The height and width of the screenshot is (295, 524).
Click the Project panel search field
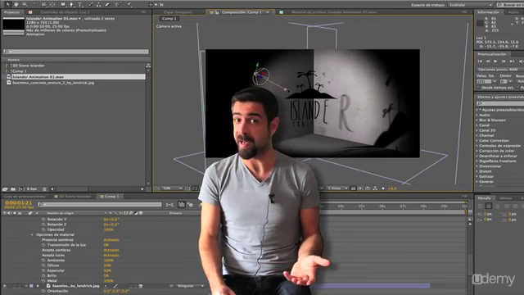(76, 52)
